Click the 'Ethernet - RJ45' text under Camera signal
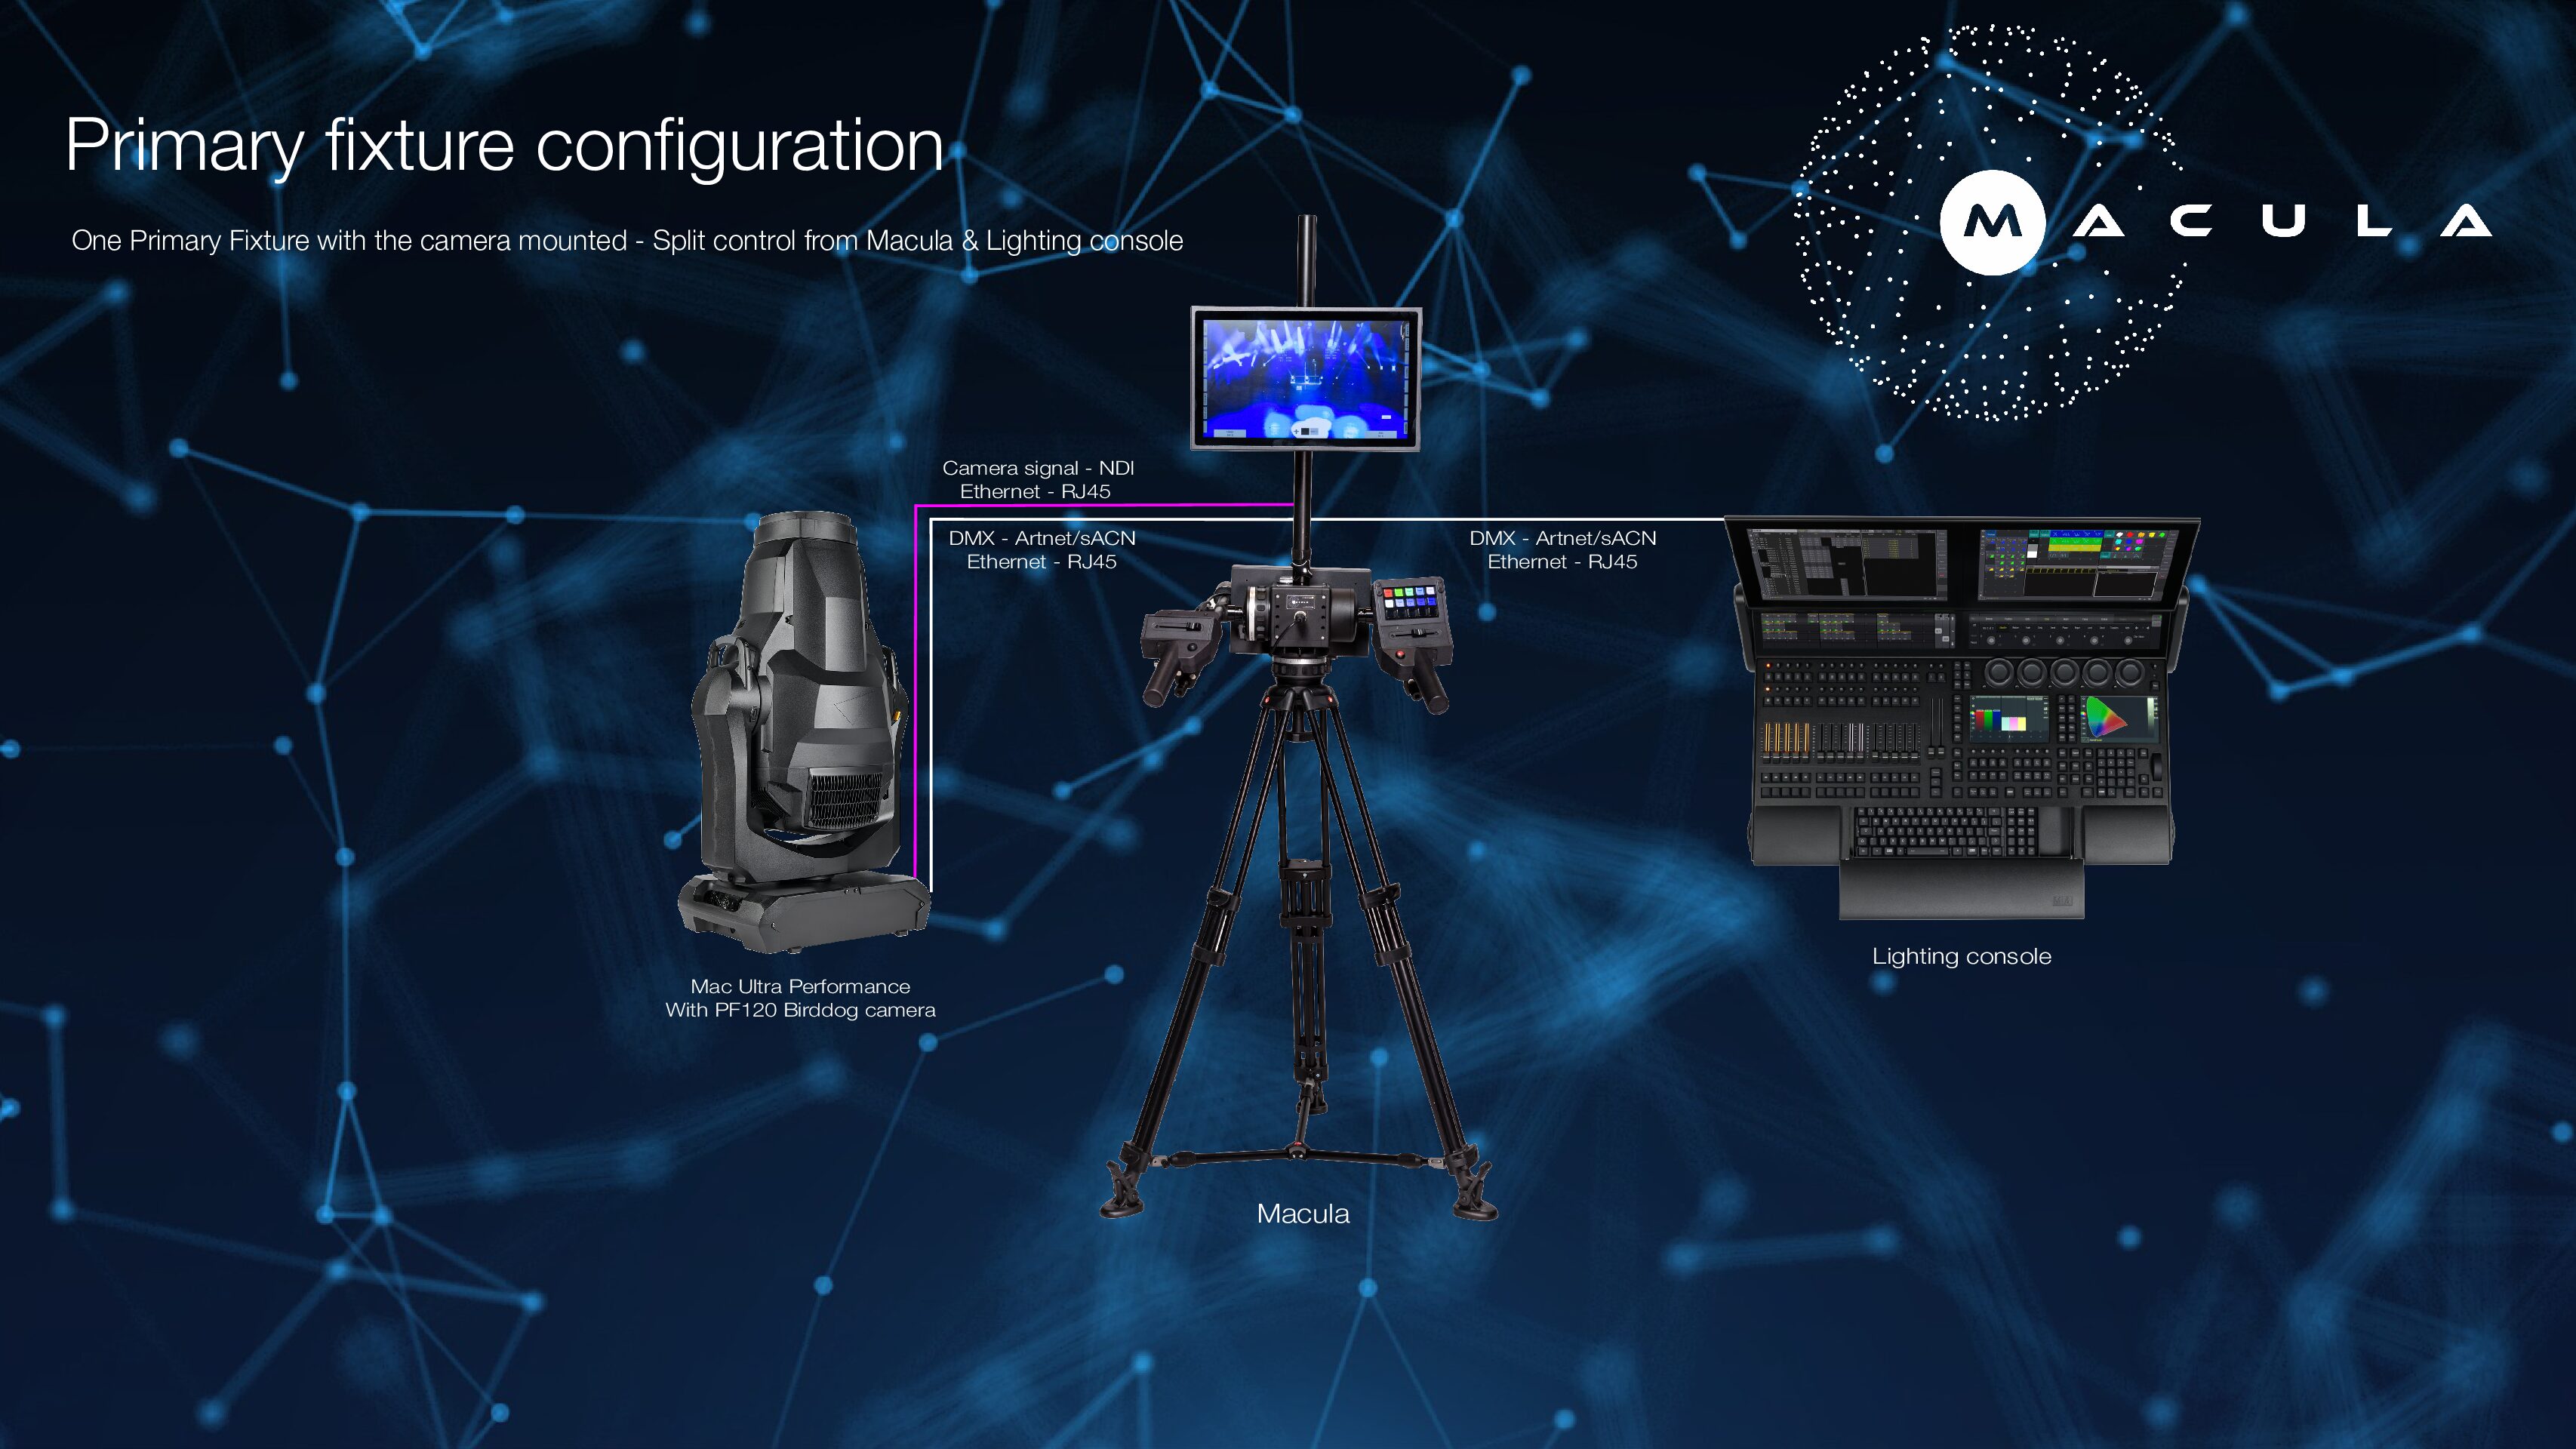The image size is (2576, 1449). (1035, 492)
